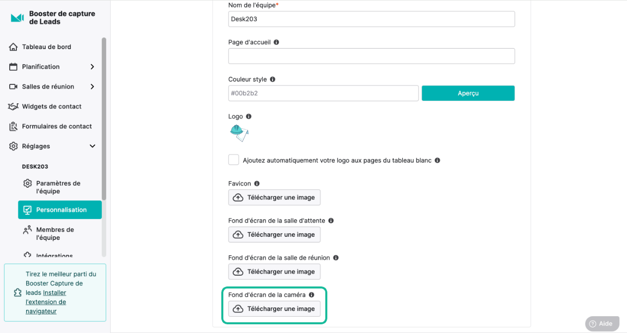Screen dimensions: 627x333
Task: Click info icon for salle de réunion background
Action: (336, 258)
